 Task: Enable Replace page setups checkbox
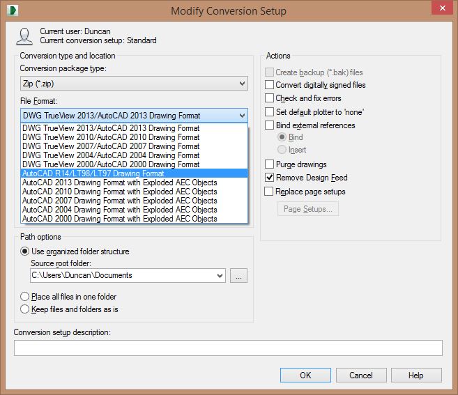[x=268, y=192]
